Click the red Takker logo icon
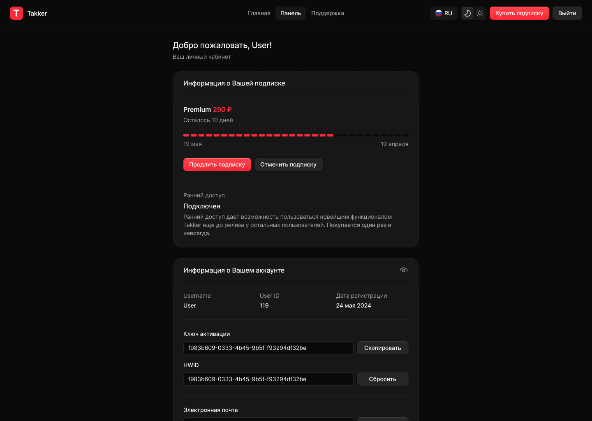The width and height of the screenshot is (592, 421). [16, 13]
